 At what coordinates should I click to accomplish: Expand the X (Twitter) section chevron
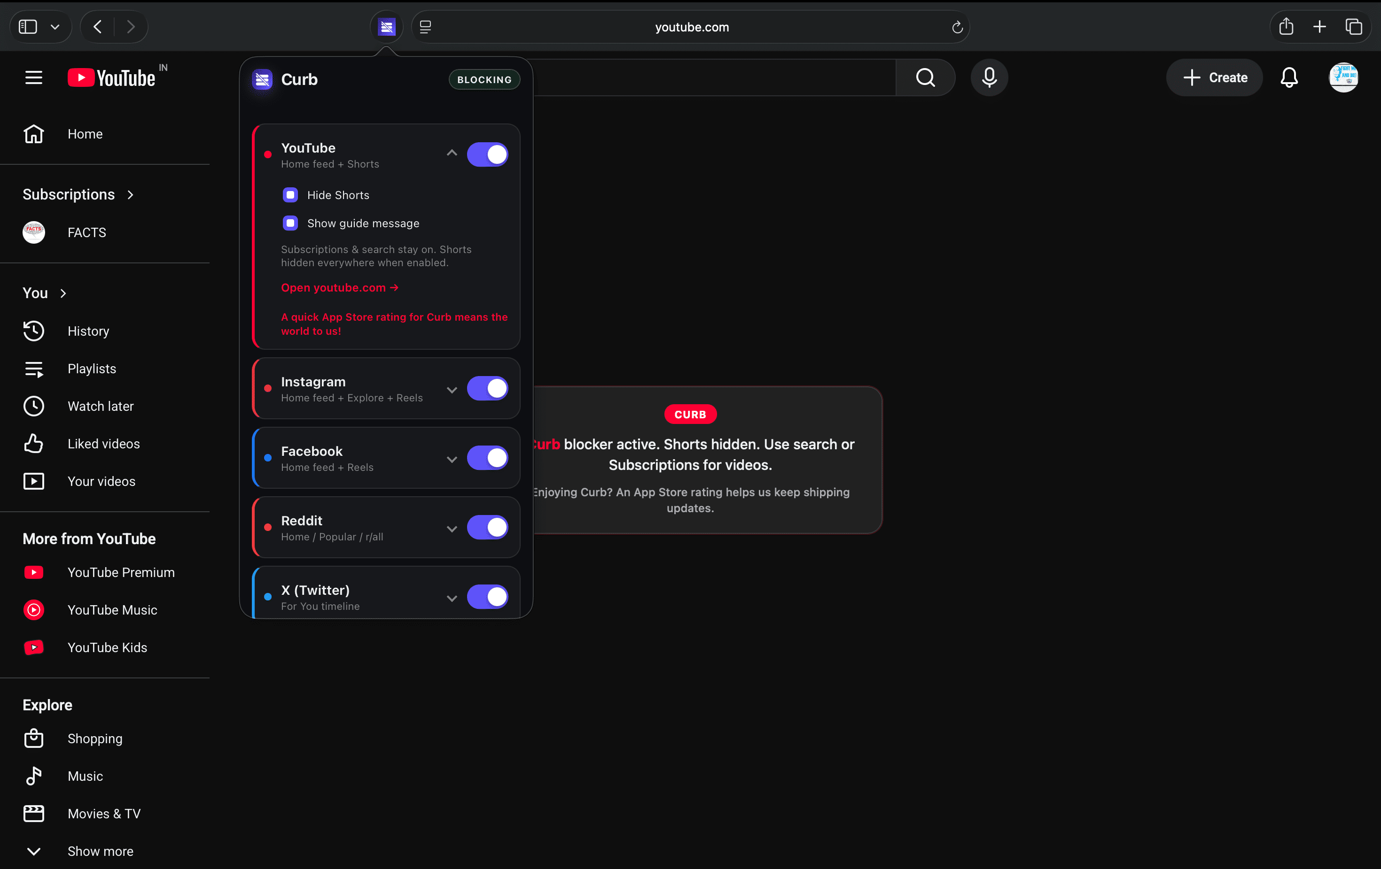point(452,599)
